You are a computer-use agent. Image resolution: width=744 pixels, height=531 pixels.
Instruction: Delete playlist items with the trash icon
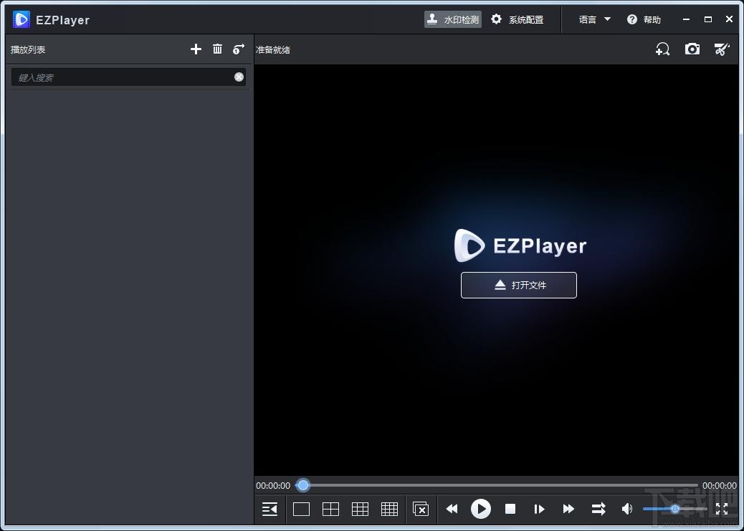(x=217, y=49)
